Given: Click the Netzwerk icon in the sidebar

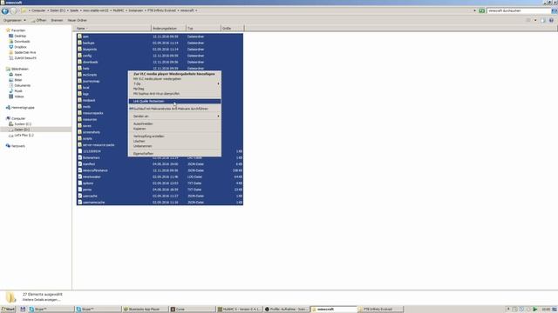Looking at the screenshot, I should [8, 146].
